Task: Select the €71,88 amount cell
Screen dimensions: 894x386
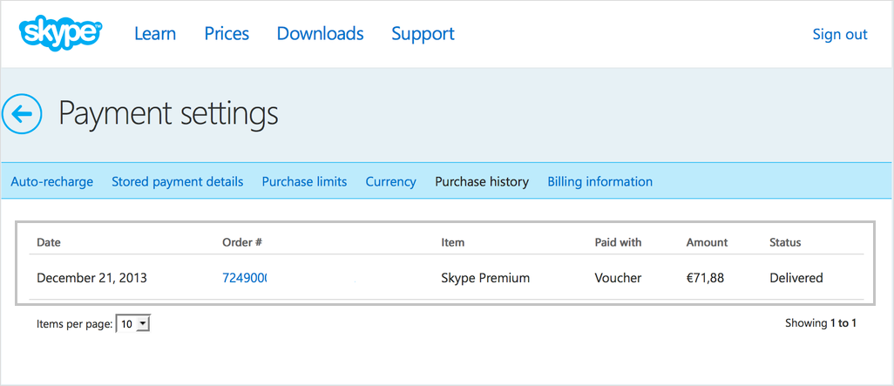Action: coord(705,278)
